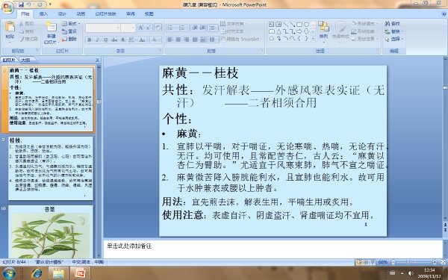
Task: Choose the isosceles triangle shape
Action: click(279, 31)
